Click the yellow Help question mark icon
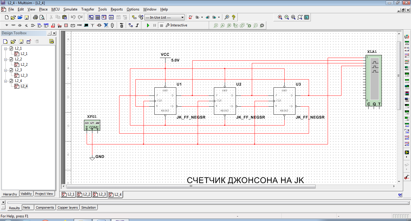The image size is (411, 221). pyautogui.click(x=233, y=17)
